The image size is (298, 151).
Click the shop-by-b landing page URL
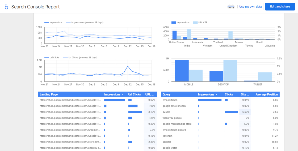tap(70, 148)
